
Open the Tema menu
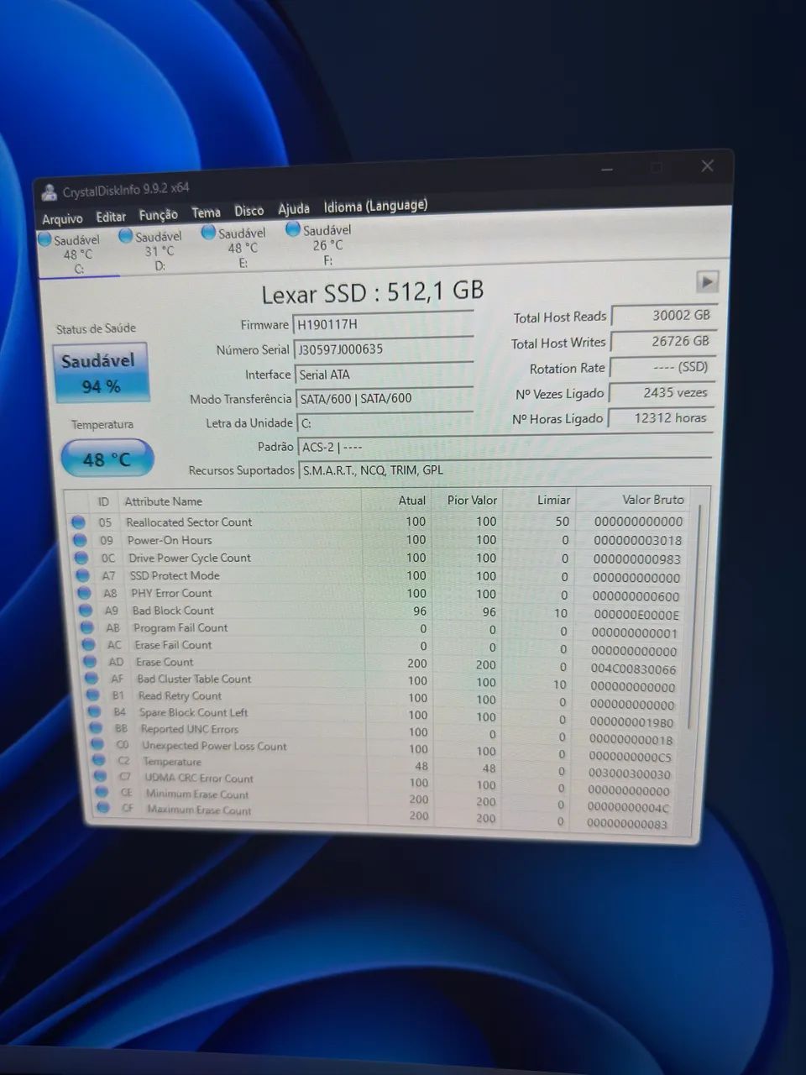coord(206,212)
